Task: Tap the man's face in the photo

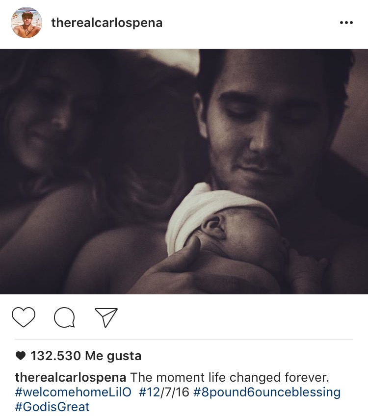Action: click(x=263, y=133)
